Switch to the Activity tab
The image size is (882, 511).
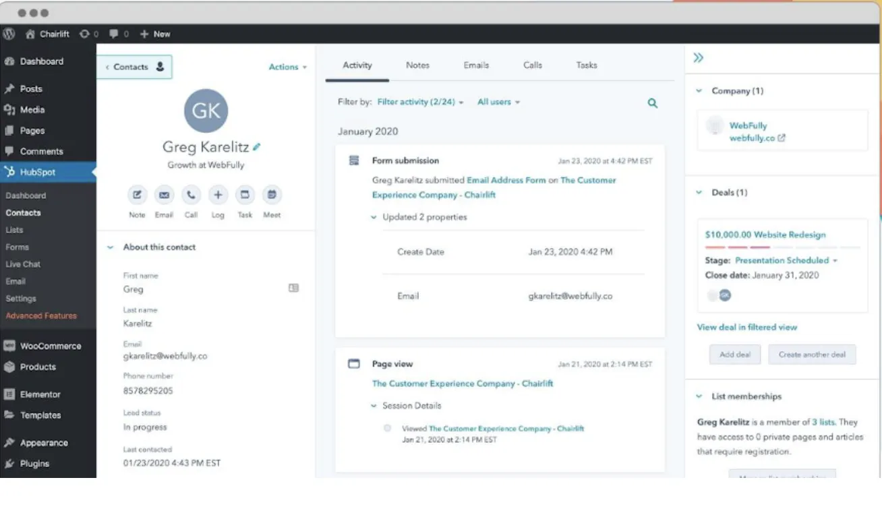tap(357, 65)
